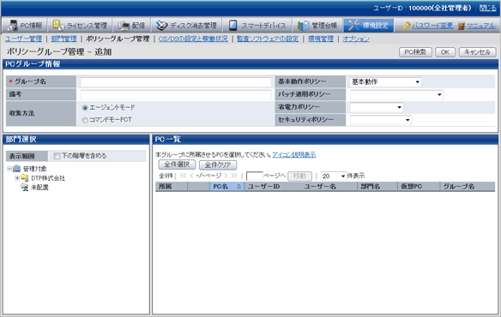Screen dimensions: 501x317
Task: Open the ユーザー管理 submenu link
Action: click(24, 39)
